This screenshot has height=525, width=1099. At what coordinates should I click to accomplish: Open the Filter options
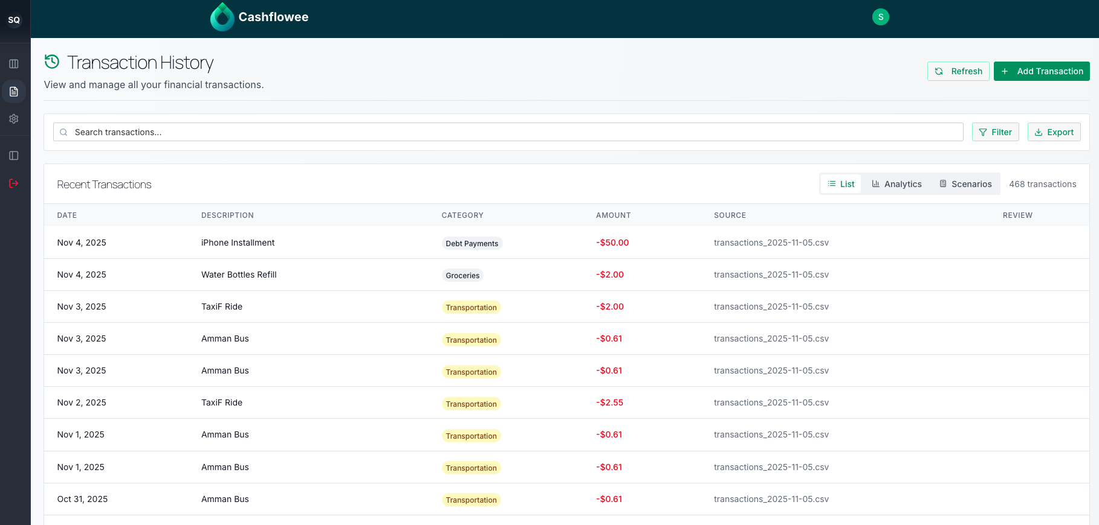[995, 132]
